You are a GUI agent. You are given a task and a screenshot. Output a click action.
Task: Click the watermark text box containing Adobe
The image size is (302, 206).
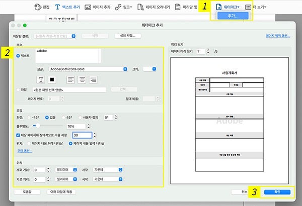[68, 56]
